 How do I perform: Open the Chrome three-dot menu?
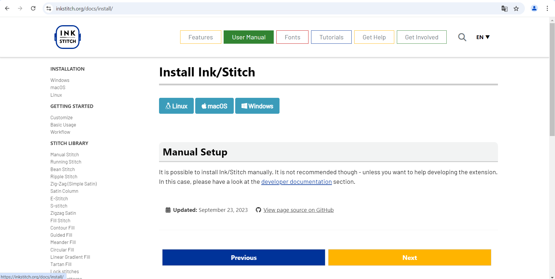547,8
